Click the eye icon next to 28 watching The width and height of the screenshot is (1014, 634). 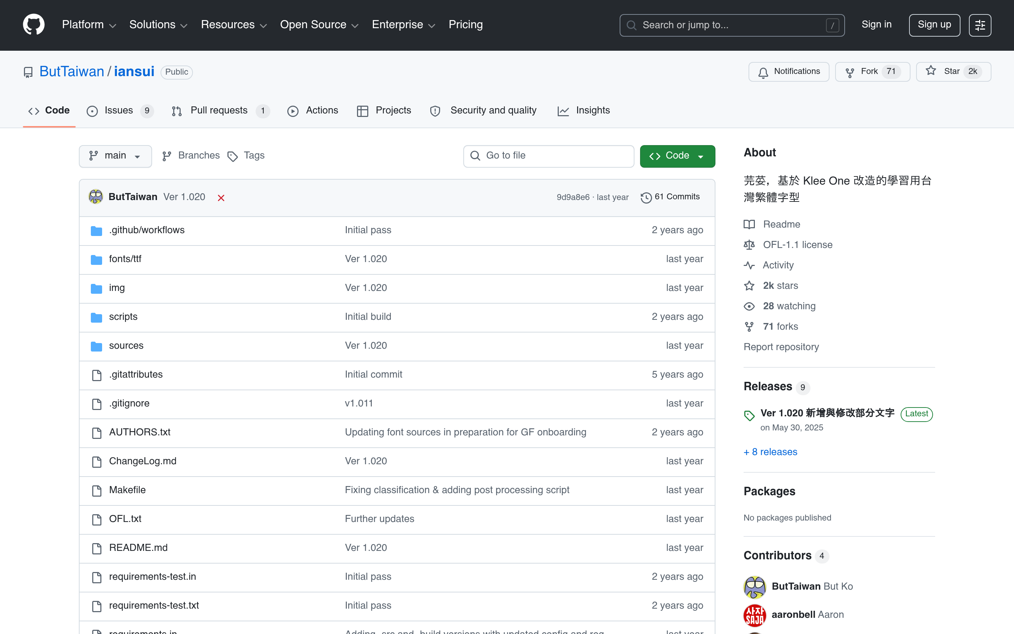click(749, 306)
